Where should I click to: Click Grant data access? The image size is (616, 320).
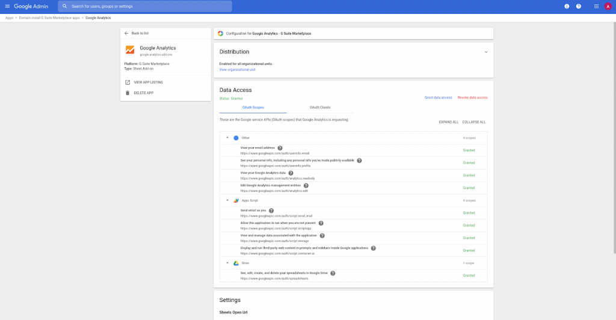438,98
